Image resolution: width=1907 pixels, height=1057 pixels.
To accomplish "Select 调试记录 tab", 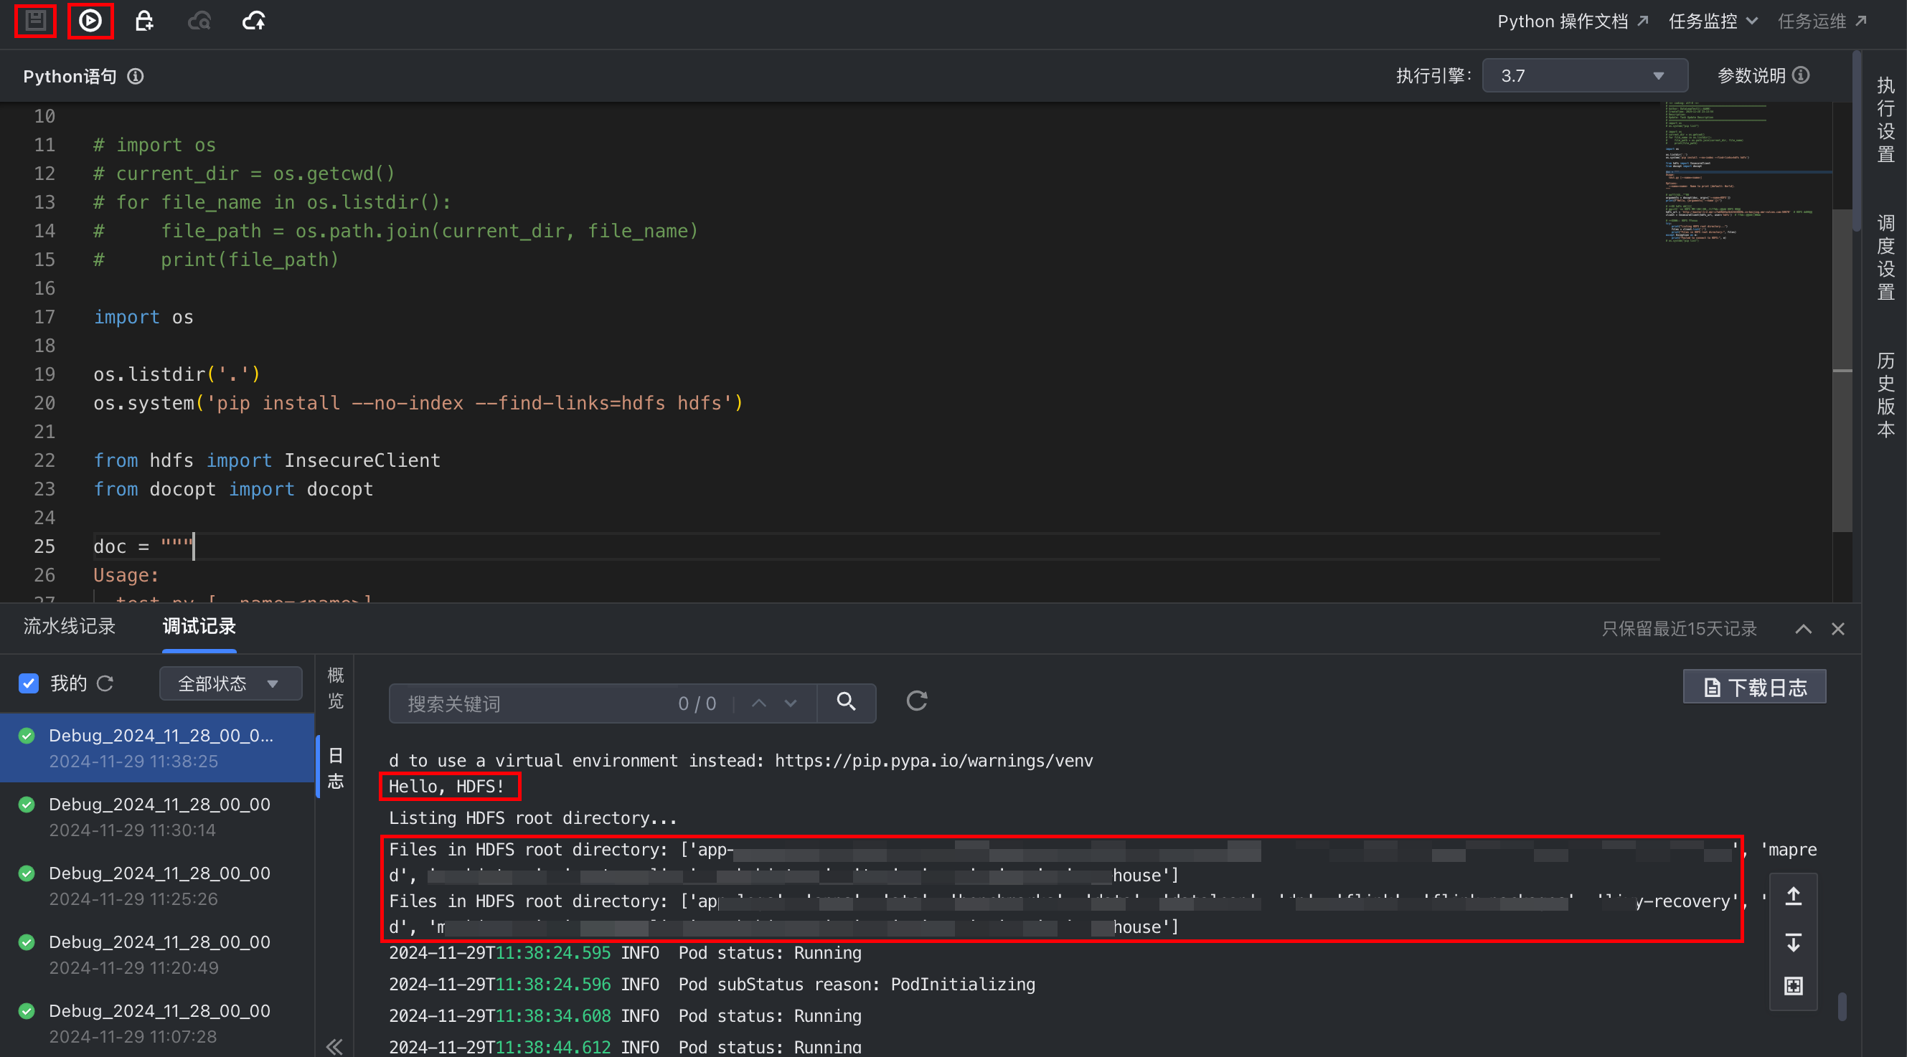I will [199, 627].
